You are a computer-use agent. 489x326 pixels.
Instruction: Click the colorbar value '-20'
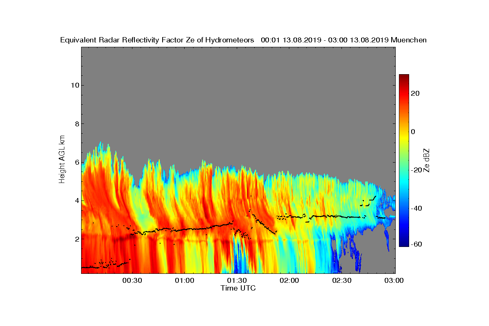click(x=416, y=170)
